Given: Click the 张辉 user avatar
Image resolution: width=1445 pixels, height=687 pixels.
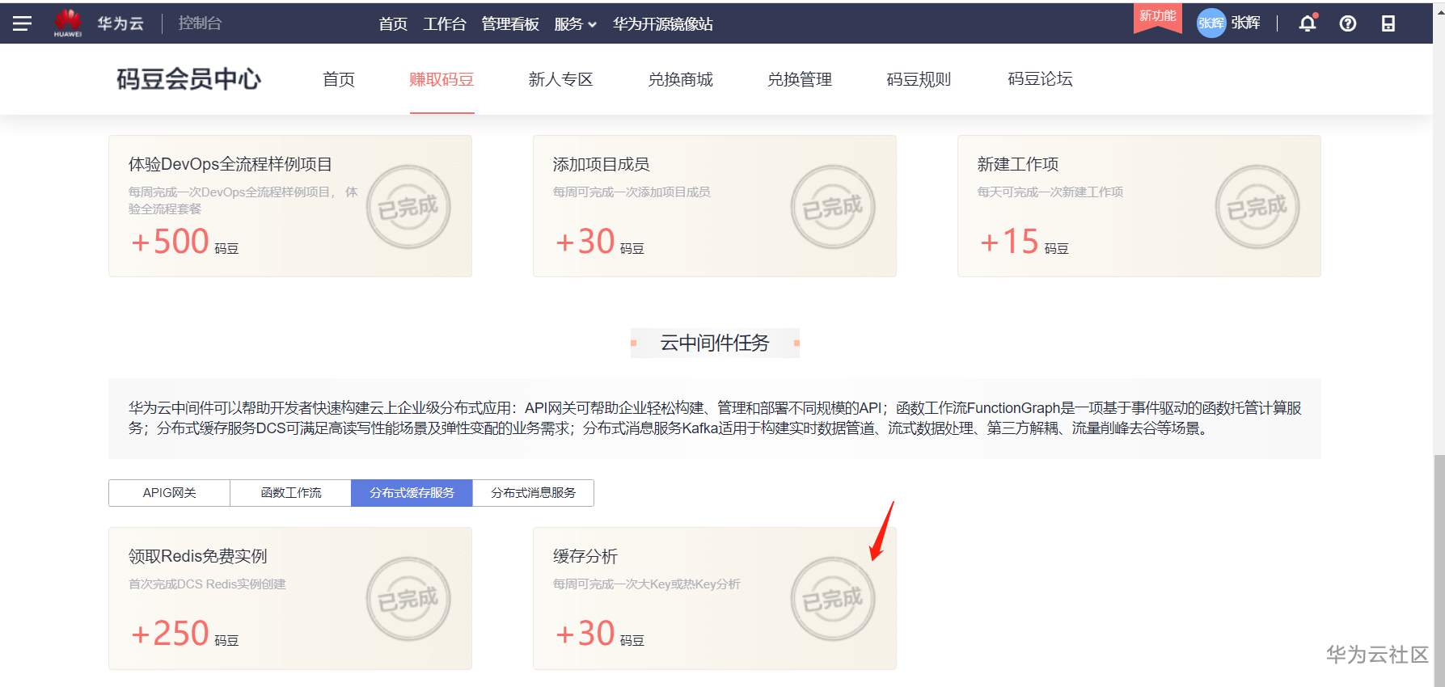Looking at the screenshot, I should pyautogui.click(x=1211, y=23).
